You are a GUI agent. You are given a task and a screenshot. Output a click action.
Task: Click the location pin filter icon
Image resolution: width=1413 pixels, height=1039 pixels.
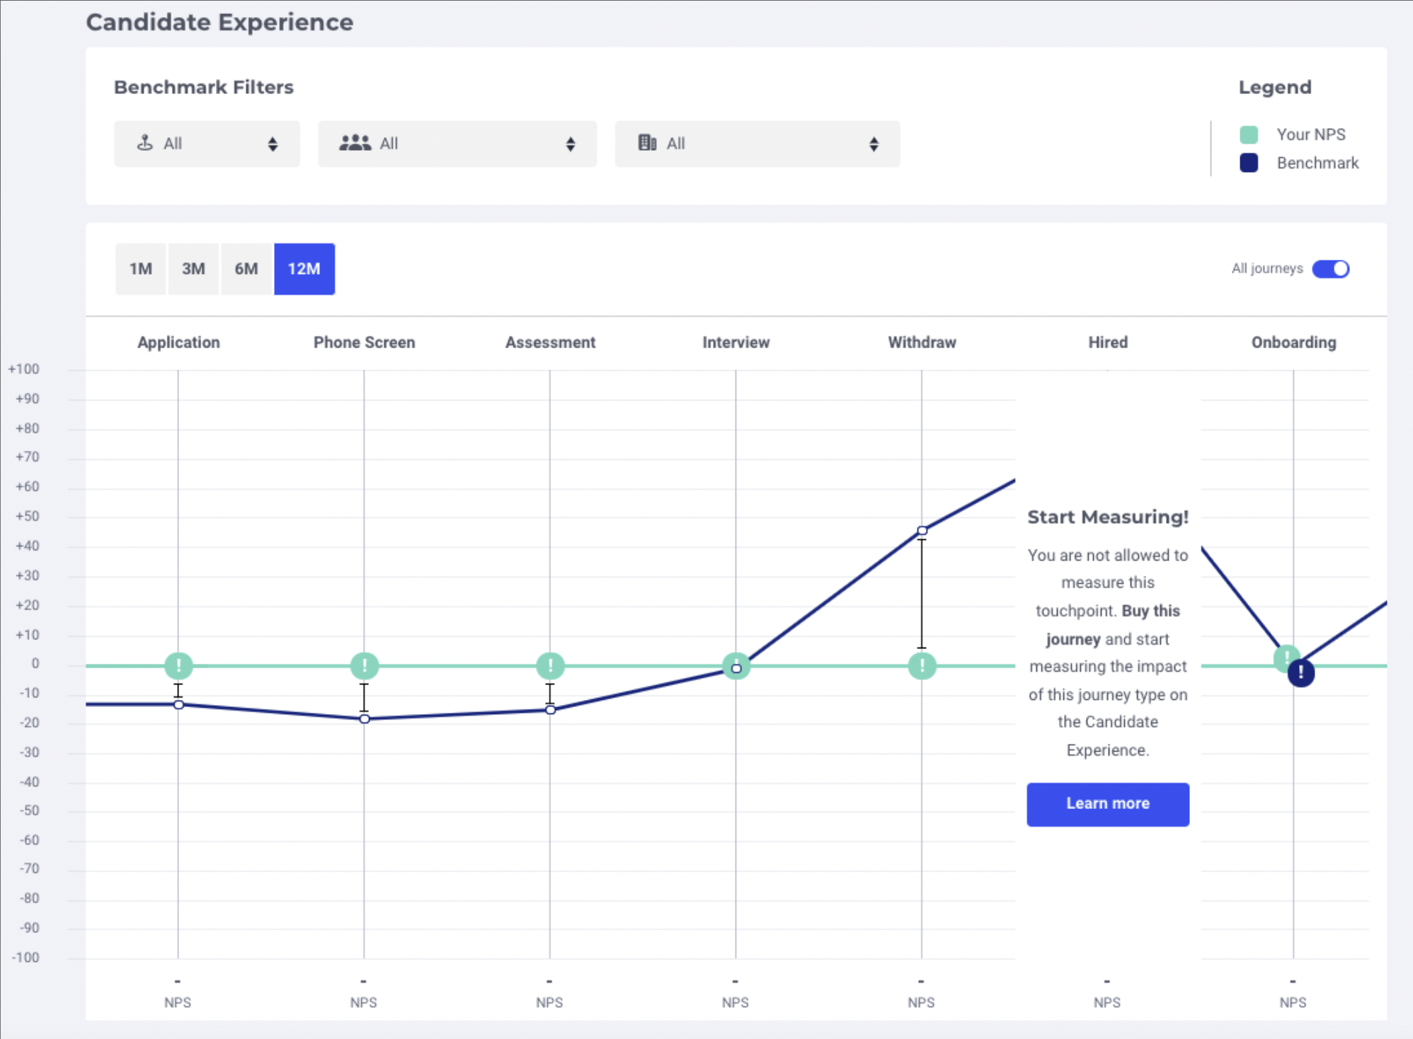point(145,143)
